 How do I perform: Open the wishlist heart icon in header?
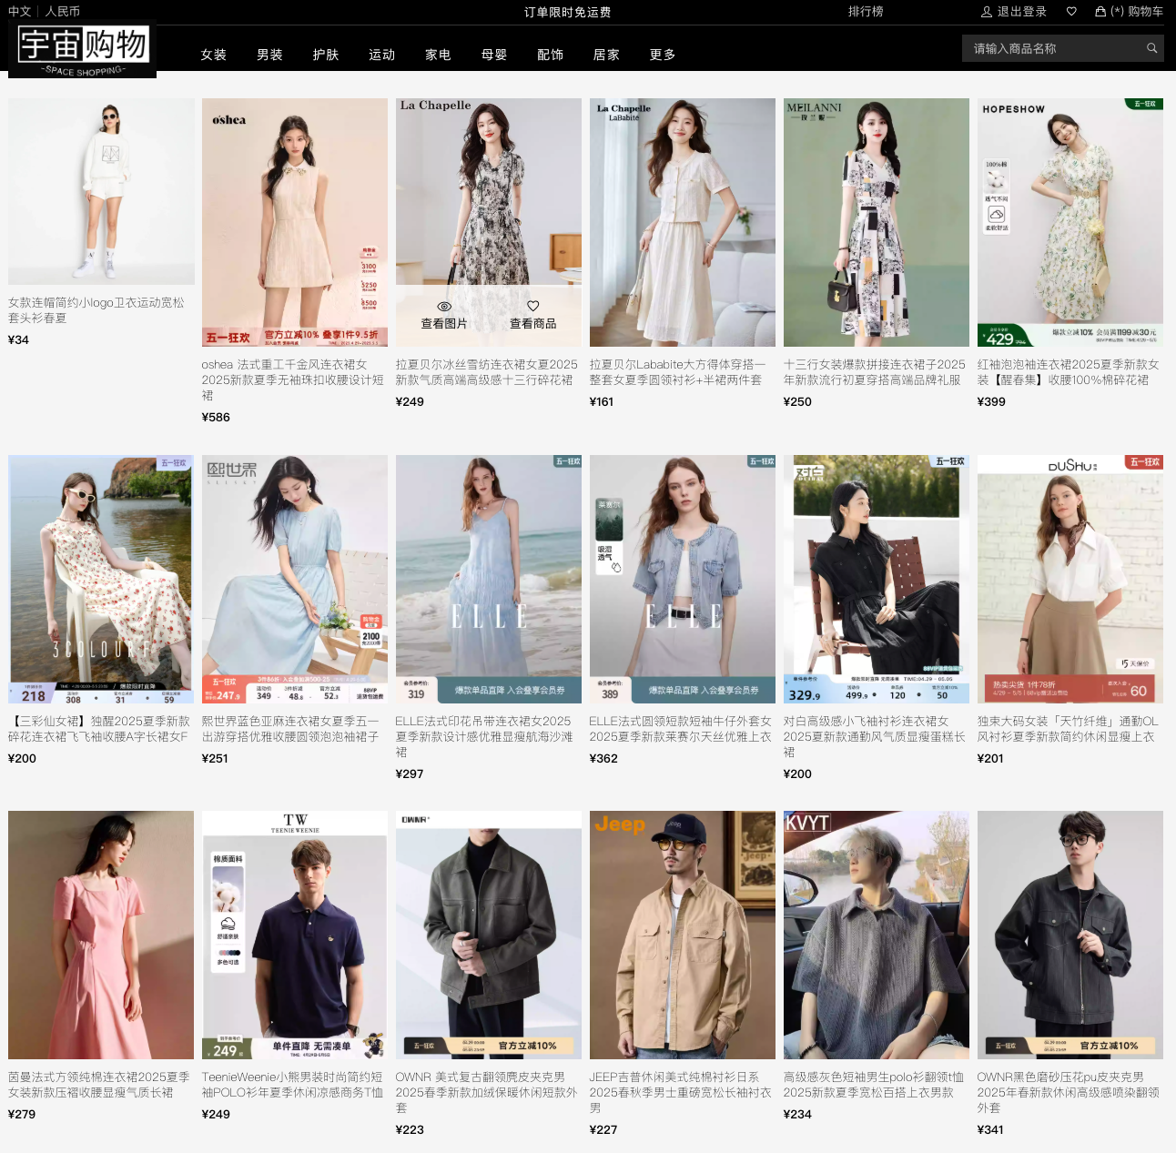pyautogui.click(x=1071, y=12)
